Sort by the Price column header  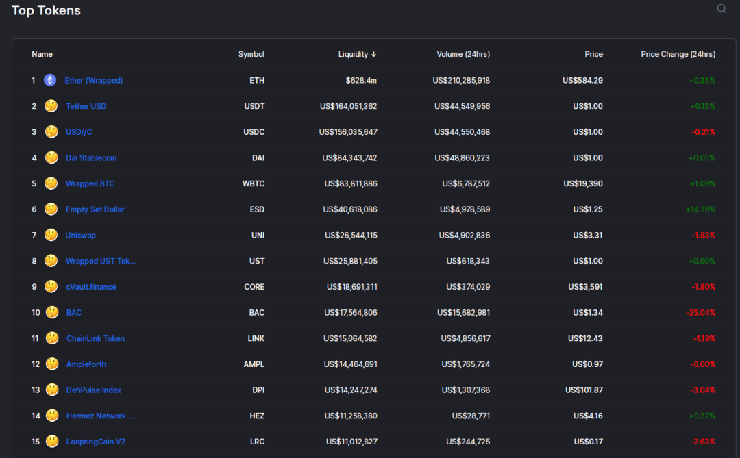tap(593, 54)
